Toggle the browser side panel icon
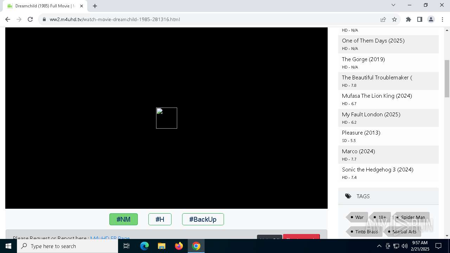The width and height of the screenshot is (450, 253). coord(420,19)
